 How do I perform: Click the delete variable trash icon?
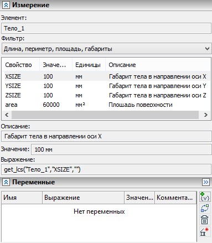[205, 220]
